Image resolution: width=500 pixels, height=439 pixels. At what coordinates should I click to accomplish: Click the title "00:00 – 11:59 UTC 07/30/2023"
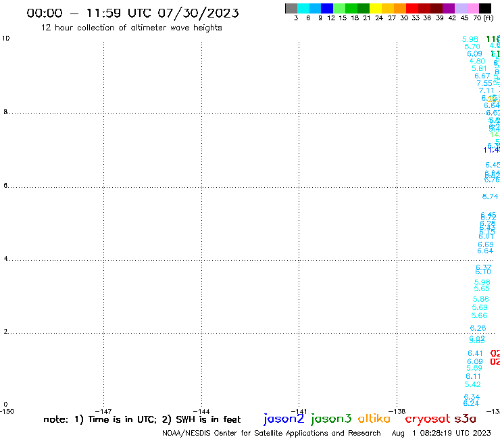pyautogui.click(x=132, y=14)
